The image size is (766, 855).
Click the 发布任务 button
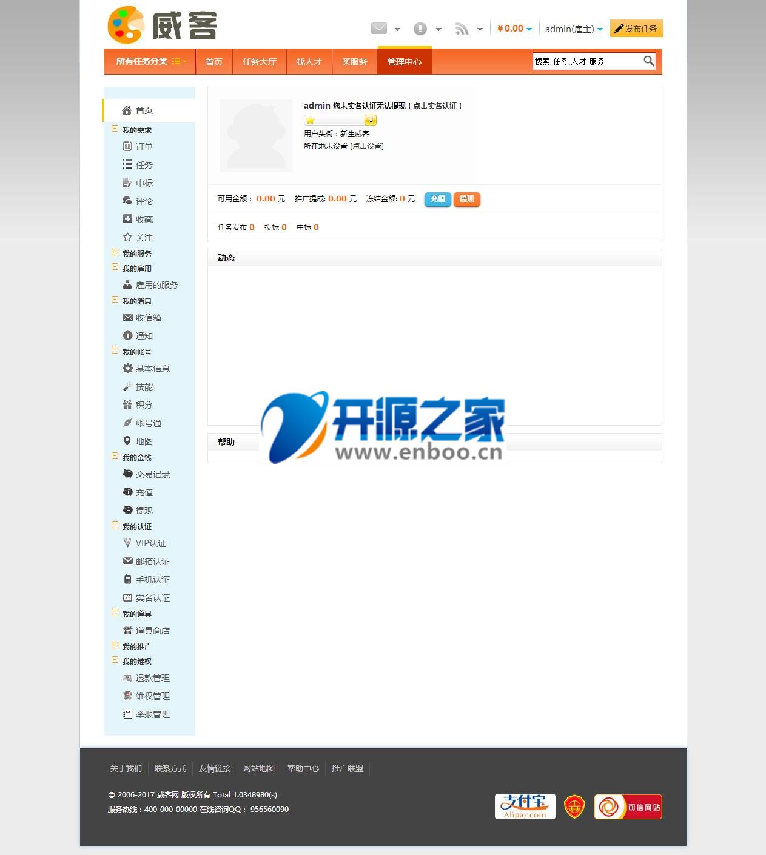coord(636,29)
